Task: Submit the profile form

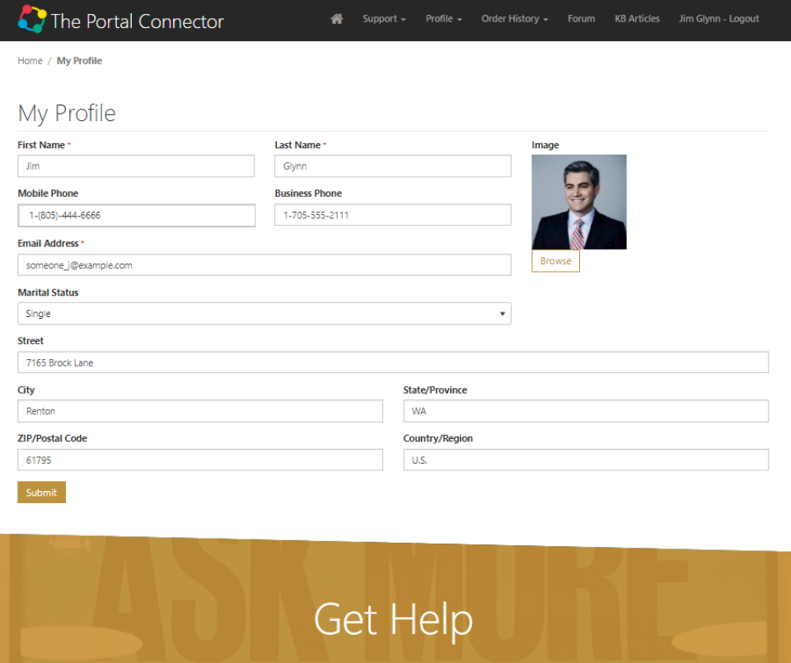Action: [x=41, y=492]
